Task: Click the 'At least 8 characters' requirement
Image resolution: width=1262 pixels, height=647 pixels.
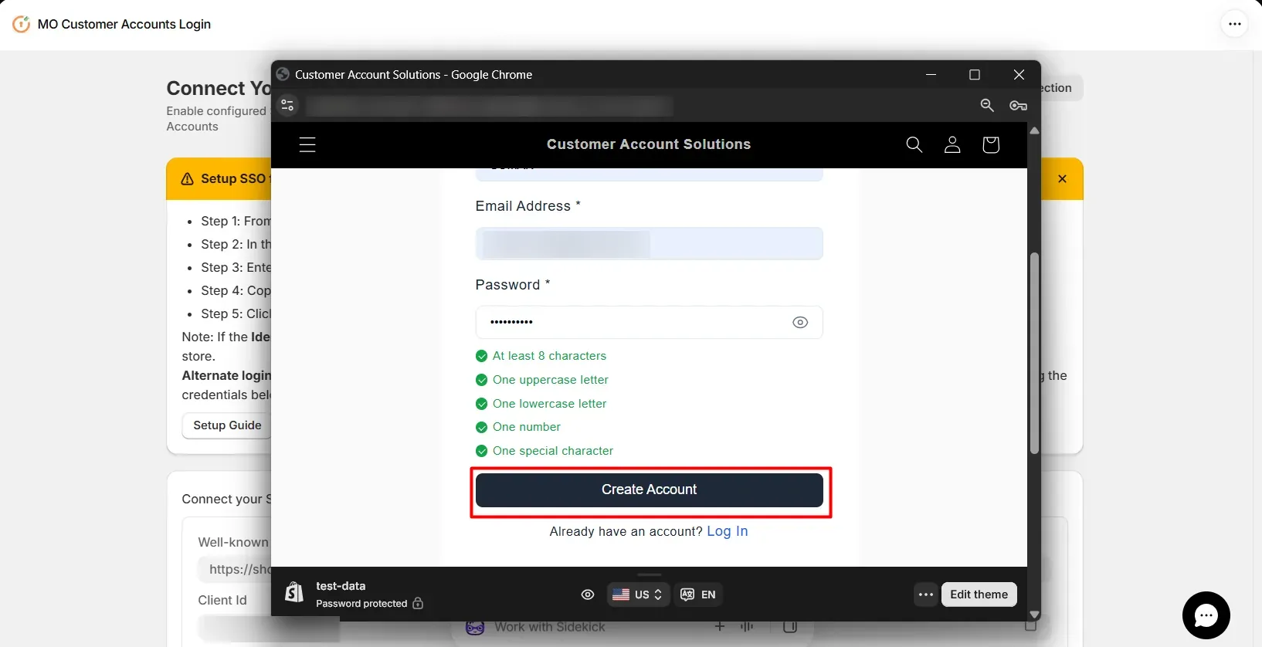Action: 550,356
